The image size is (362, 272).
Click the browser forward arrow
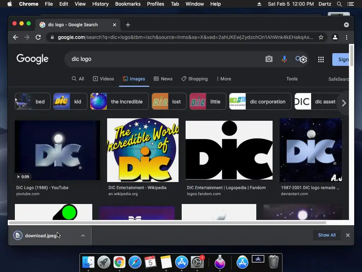(27, 37)
